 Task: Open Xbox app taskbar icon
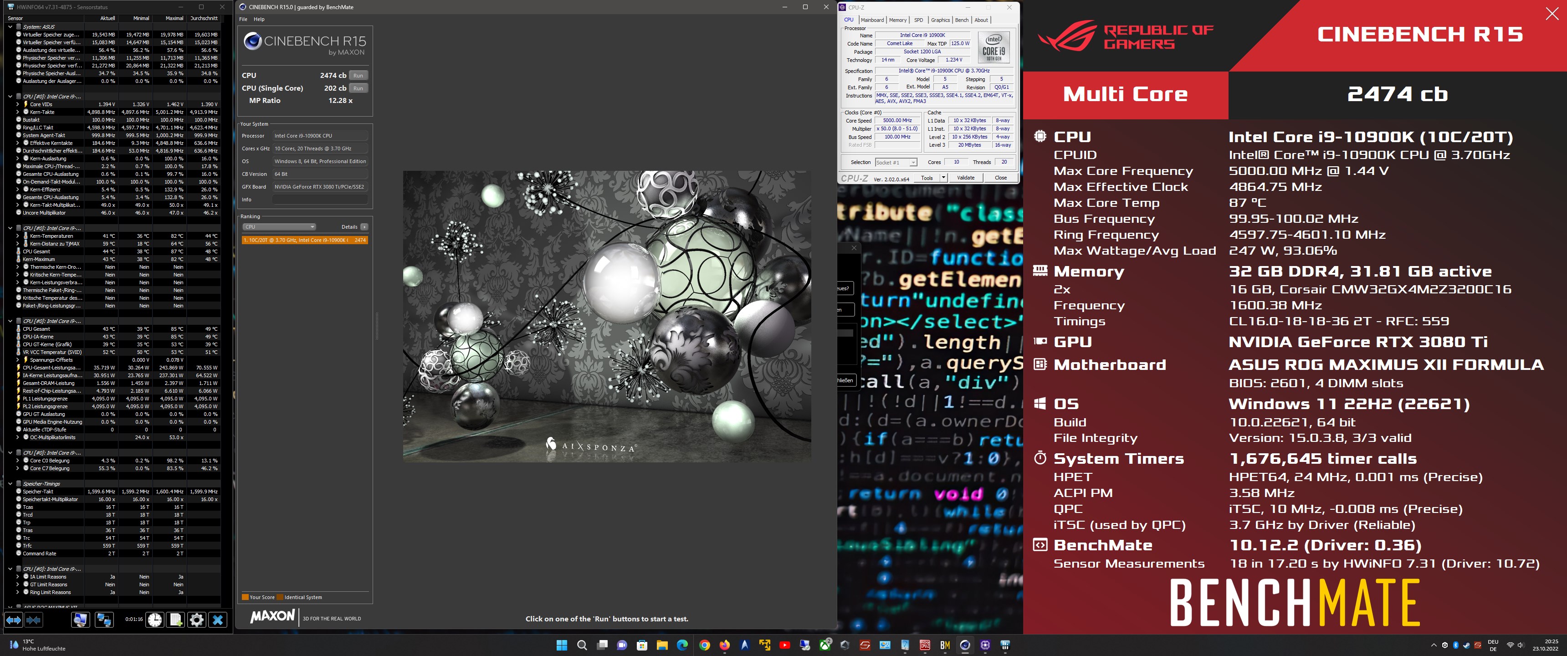pos(825,645)
